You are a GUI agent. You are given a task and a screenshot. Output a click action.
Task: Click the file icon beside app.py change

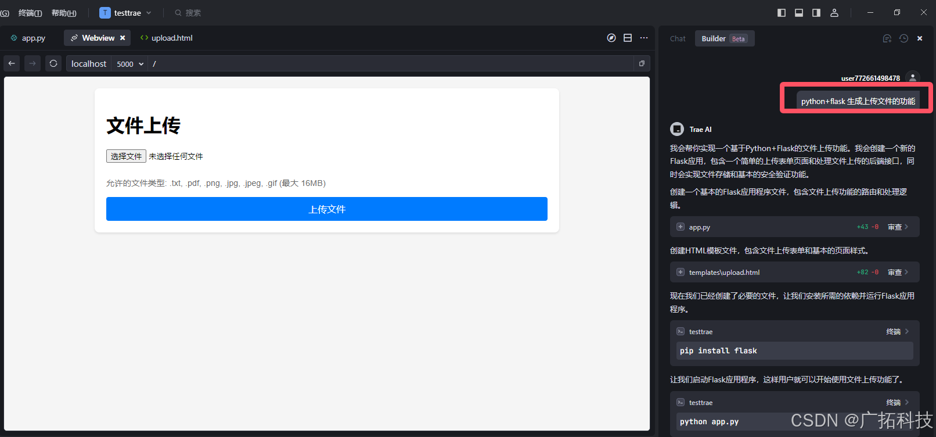(681, 227)
